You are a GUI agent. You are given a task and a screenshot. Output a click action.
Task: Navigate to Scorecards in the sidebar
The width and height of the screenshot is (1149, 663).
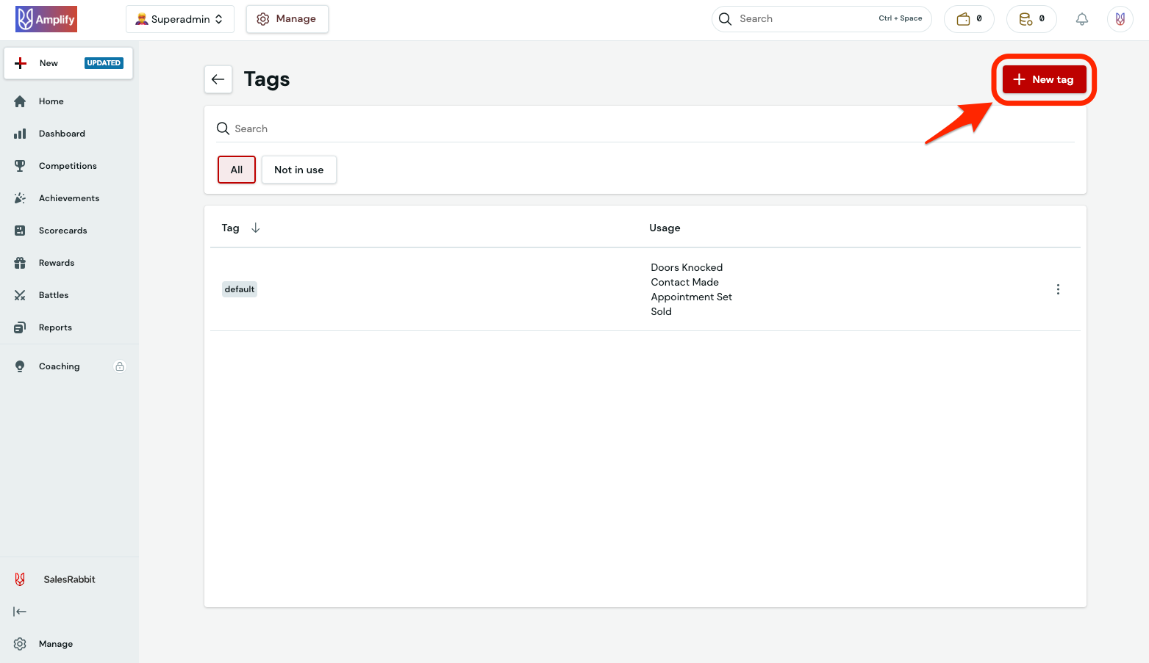(62, 231)
